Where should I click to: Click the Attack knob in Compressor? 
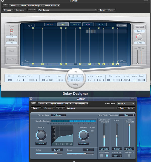pos(41,135)
